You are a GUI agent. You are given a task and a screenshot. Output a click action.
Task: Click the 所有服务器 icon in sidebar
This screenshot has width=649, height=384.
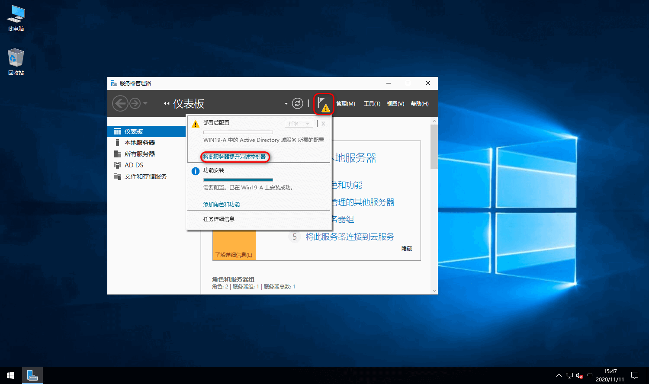pyautogui.click(x=117, y=154)
